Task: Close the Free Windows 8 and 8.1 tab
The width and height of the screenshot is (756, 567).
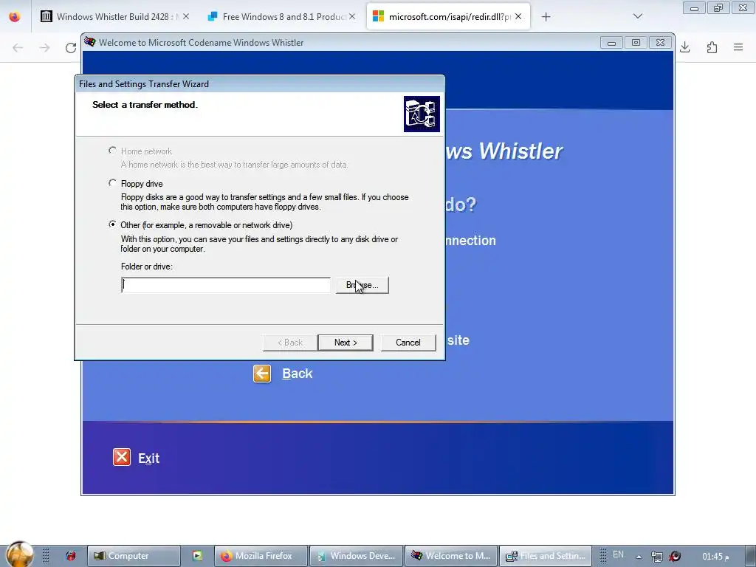Action: (x=352, y=16)
